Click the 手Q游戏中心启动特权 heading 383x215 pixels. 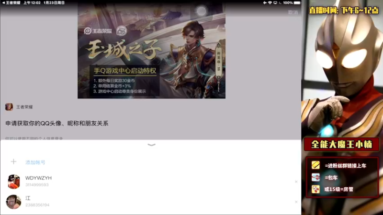tap(125, 71)
